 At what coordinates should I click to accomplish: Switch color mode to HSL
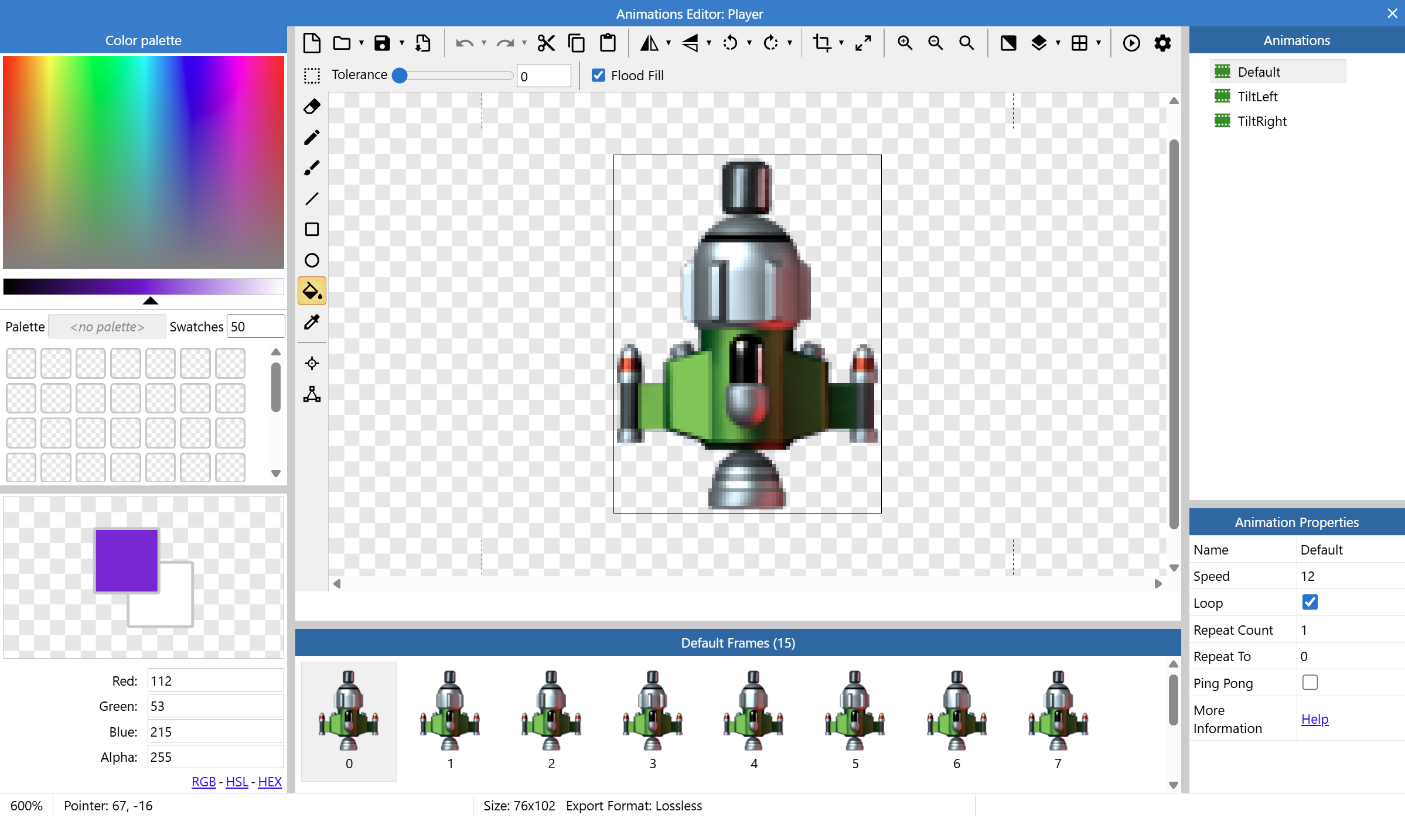(237, 782)
